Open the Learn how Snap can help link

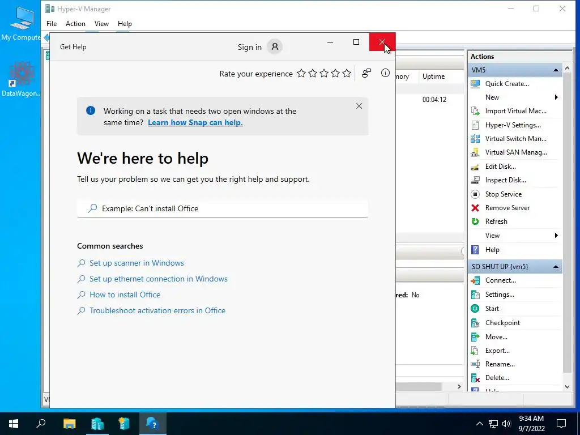click(x=195, y=122)
